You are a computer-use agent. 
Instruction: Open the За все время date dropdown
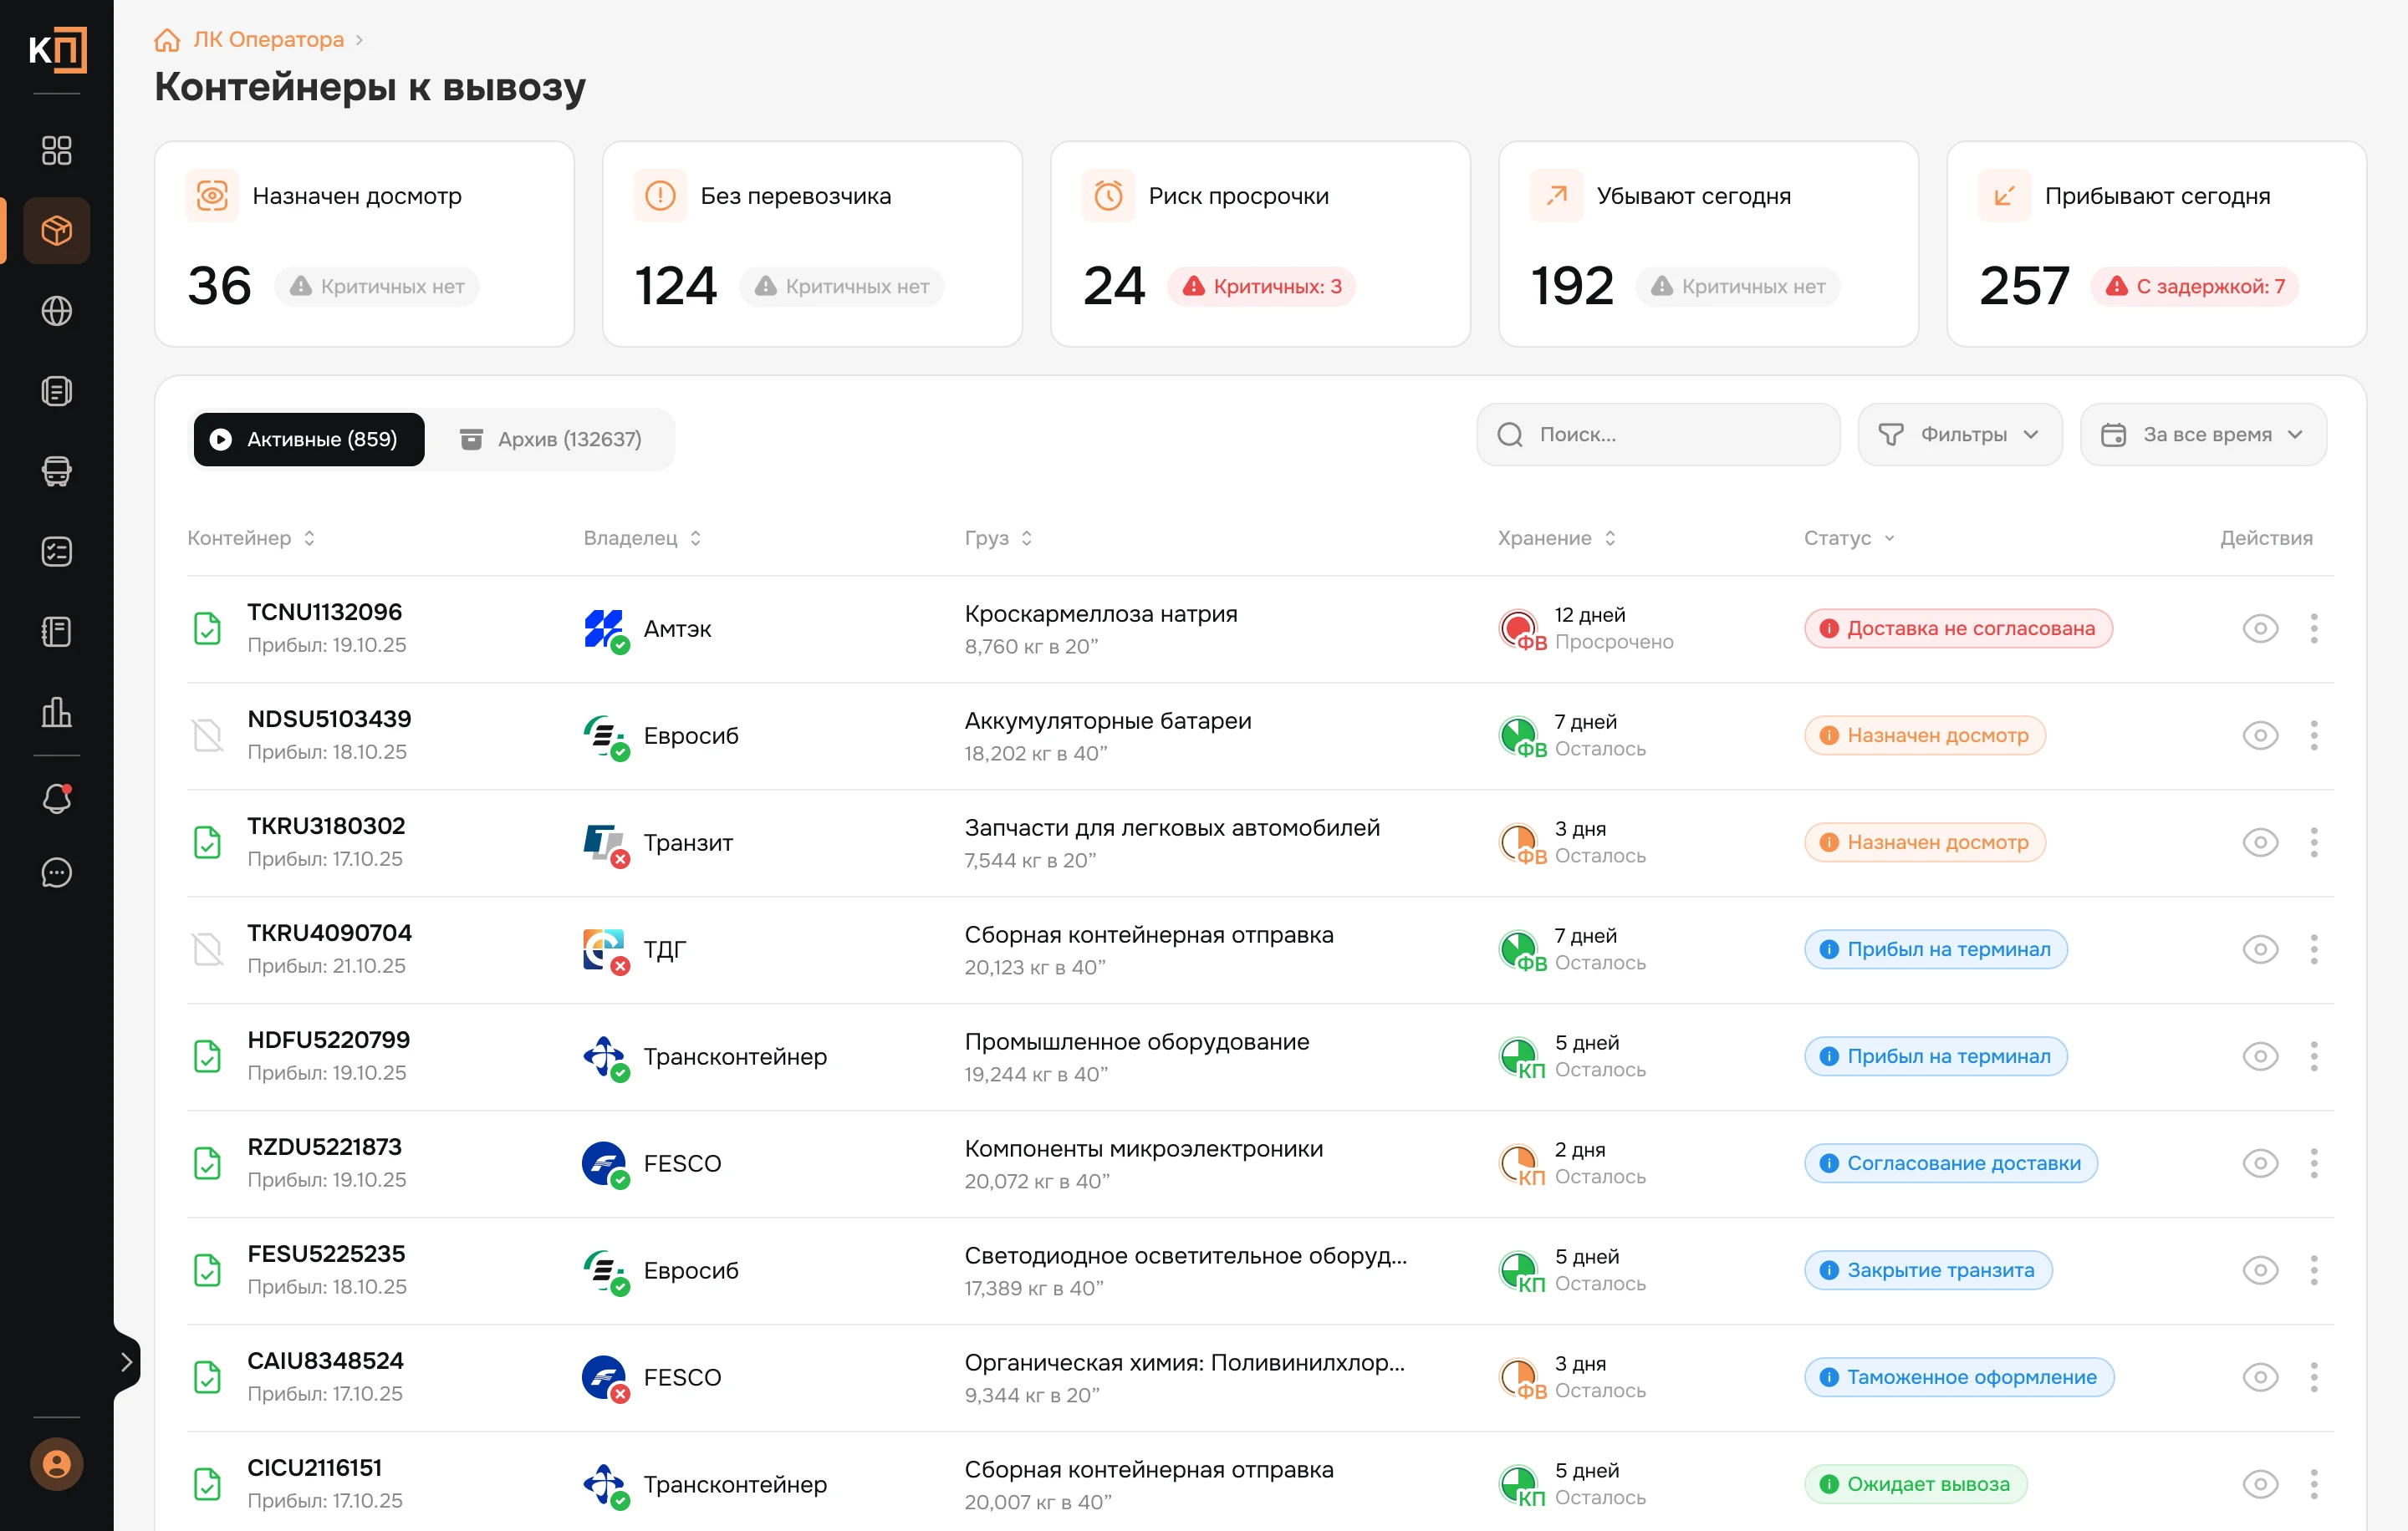click(x=2203, y=435)
